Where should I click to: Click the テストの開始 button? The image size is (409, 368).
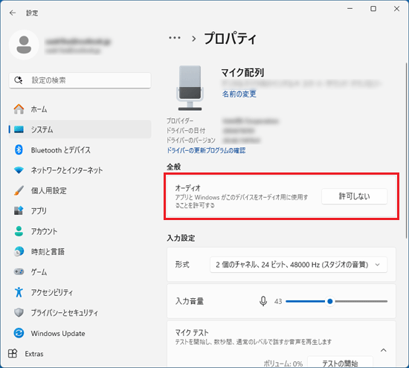point(340,363)
